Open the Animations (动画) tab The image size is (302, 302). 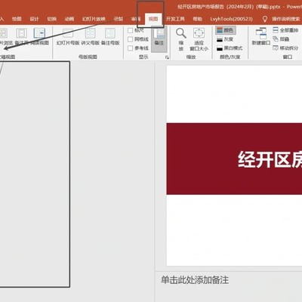(69, 19)
